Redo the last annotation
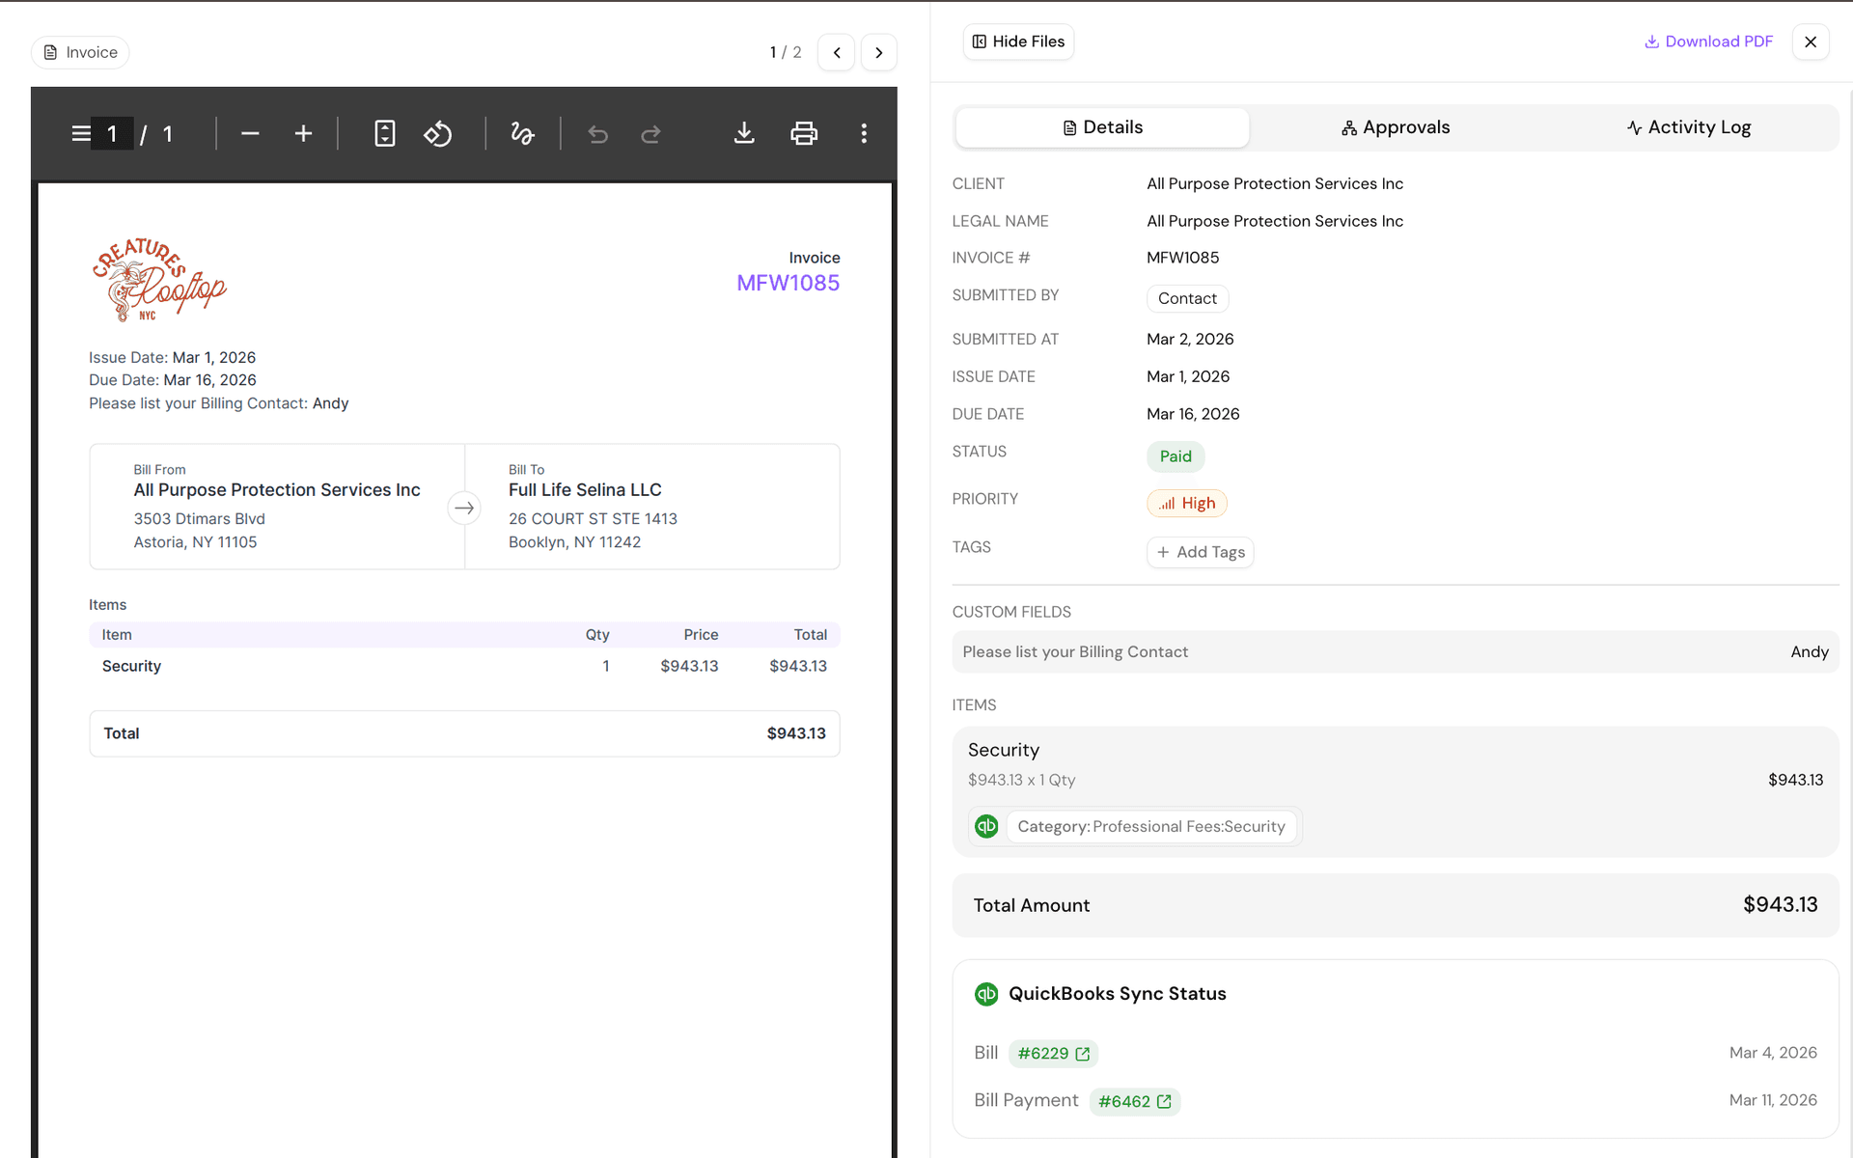The height and width of the screenshot is (1158, 1853). pos(651,133)
